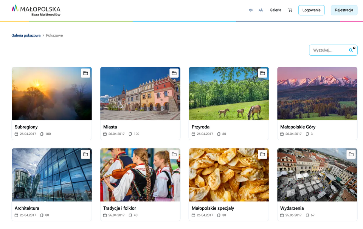
Task: Click calendar icon under Wydarzenia
Action: click(x=282, y=215)
